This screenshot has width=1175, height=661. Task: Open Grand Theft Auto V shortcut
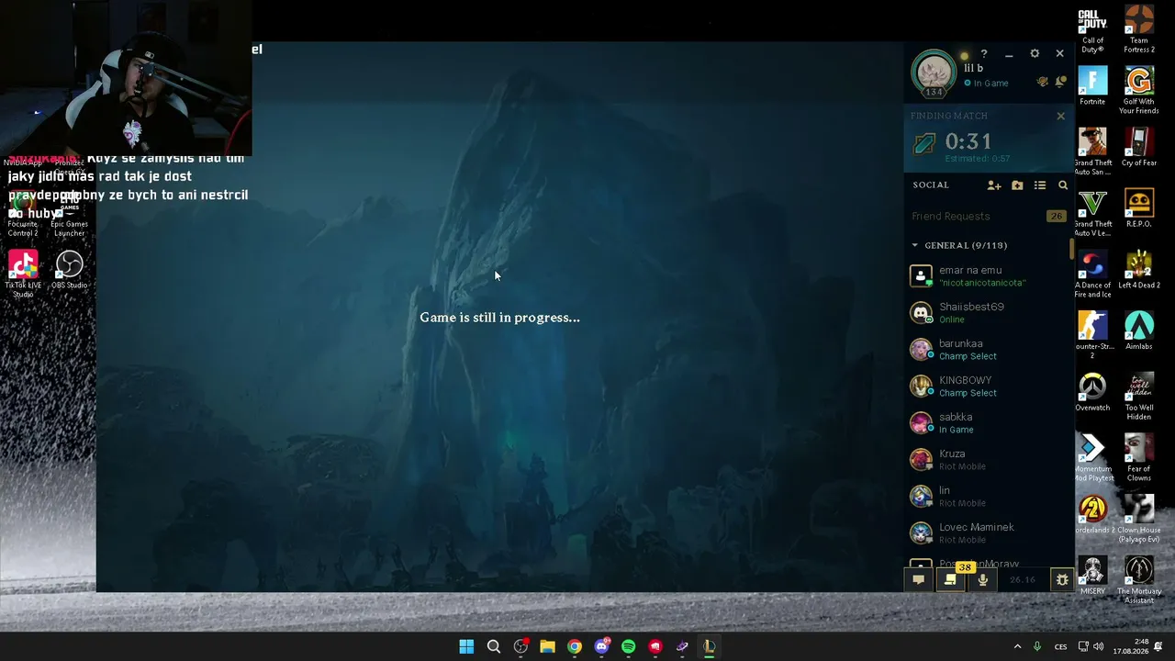pos(1092,213)
